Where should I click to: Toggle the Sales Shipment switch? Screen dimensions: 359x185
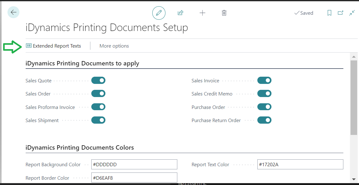point(98,120)
